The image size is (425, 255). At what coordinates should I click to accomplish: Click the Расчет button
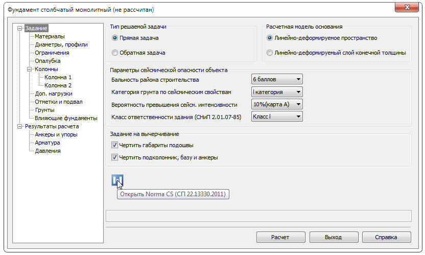[280, 238]
